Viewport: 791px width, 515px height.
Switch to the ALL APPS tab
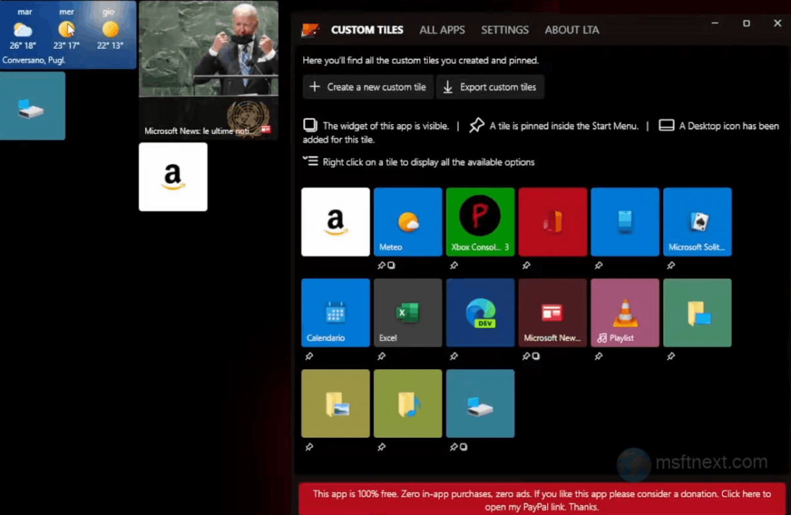pyautogui.click(x=442, y=30)
